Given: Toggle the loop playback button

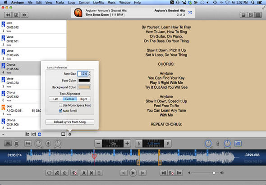Looking at the screenshot, I should click(x=49, y=173).
